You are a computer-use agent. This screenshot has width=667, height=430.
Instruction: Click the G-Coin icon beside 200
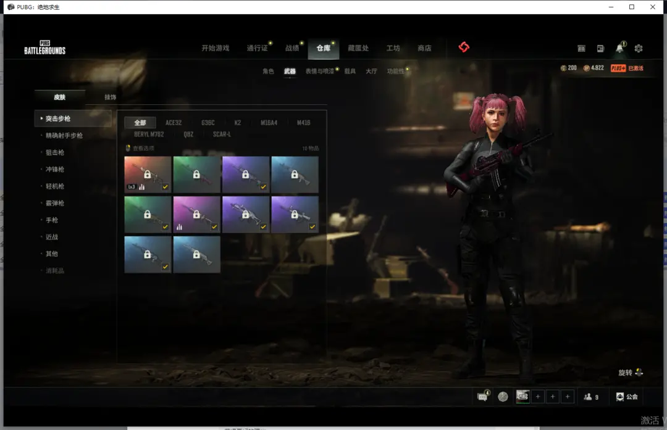point(563,68)
